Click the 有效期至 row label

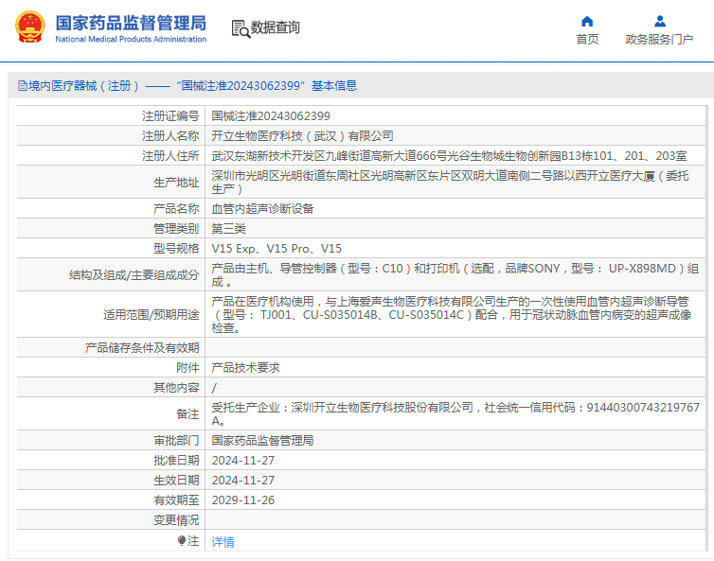177,500
